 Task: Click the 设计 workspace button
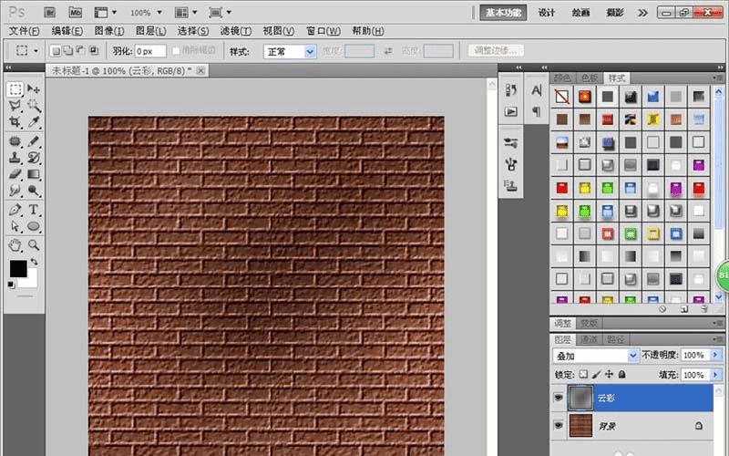point(547,13)
